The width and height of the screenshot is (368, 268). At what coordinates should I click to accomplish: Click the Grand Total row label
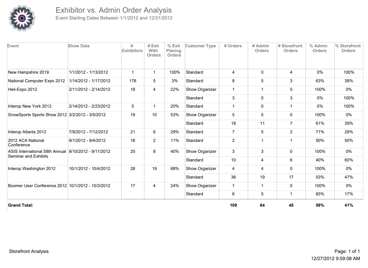[21, 205]
